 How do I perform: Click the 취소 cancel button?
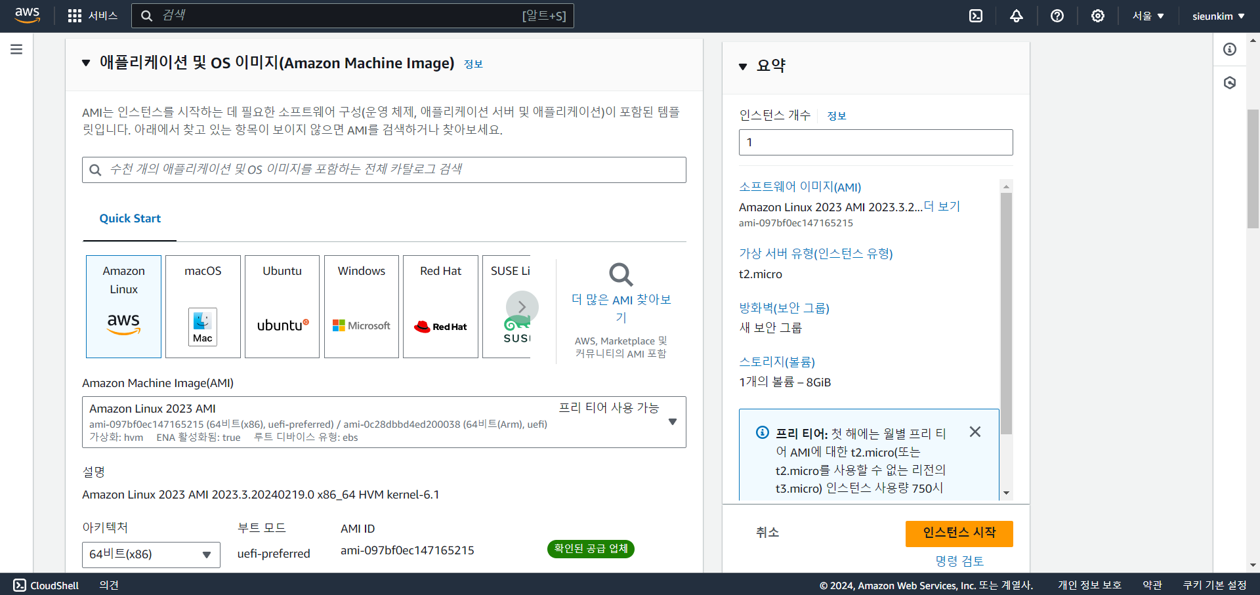coord(767,533)
